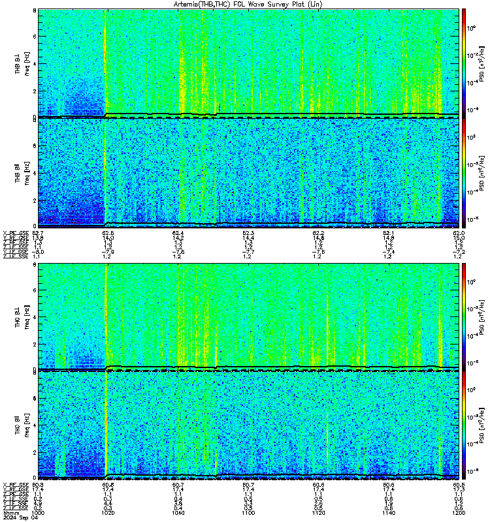Click the '1140' time tick label
This screenshot has width=490, height=522.
click(389, 513)
